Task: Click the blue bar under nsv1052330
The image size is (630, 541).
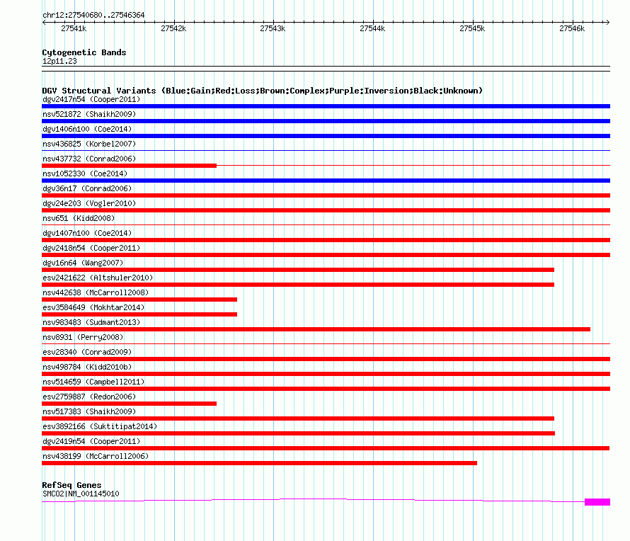Action: click(326, 181)
